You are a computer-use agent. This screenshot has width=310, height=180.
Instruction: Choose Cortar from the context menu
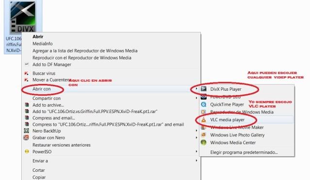pos(38,170)
